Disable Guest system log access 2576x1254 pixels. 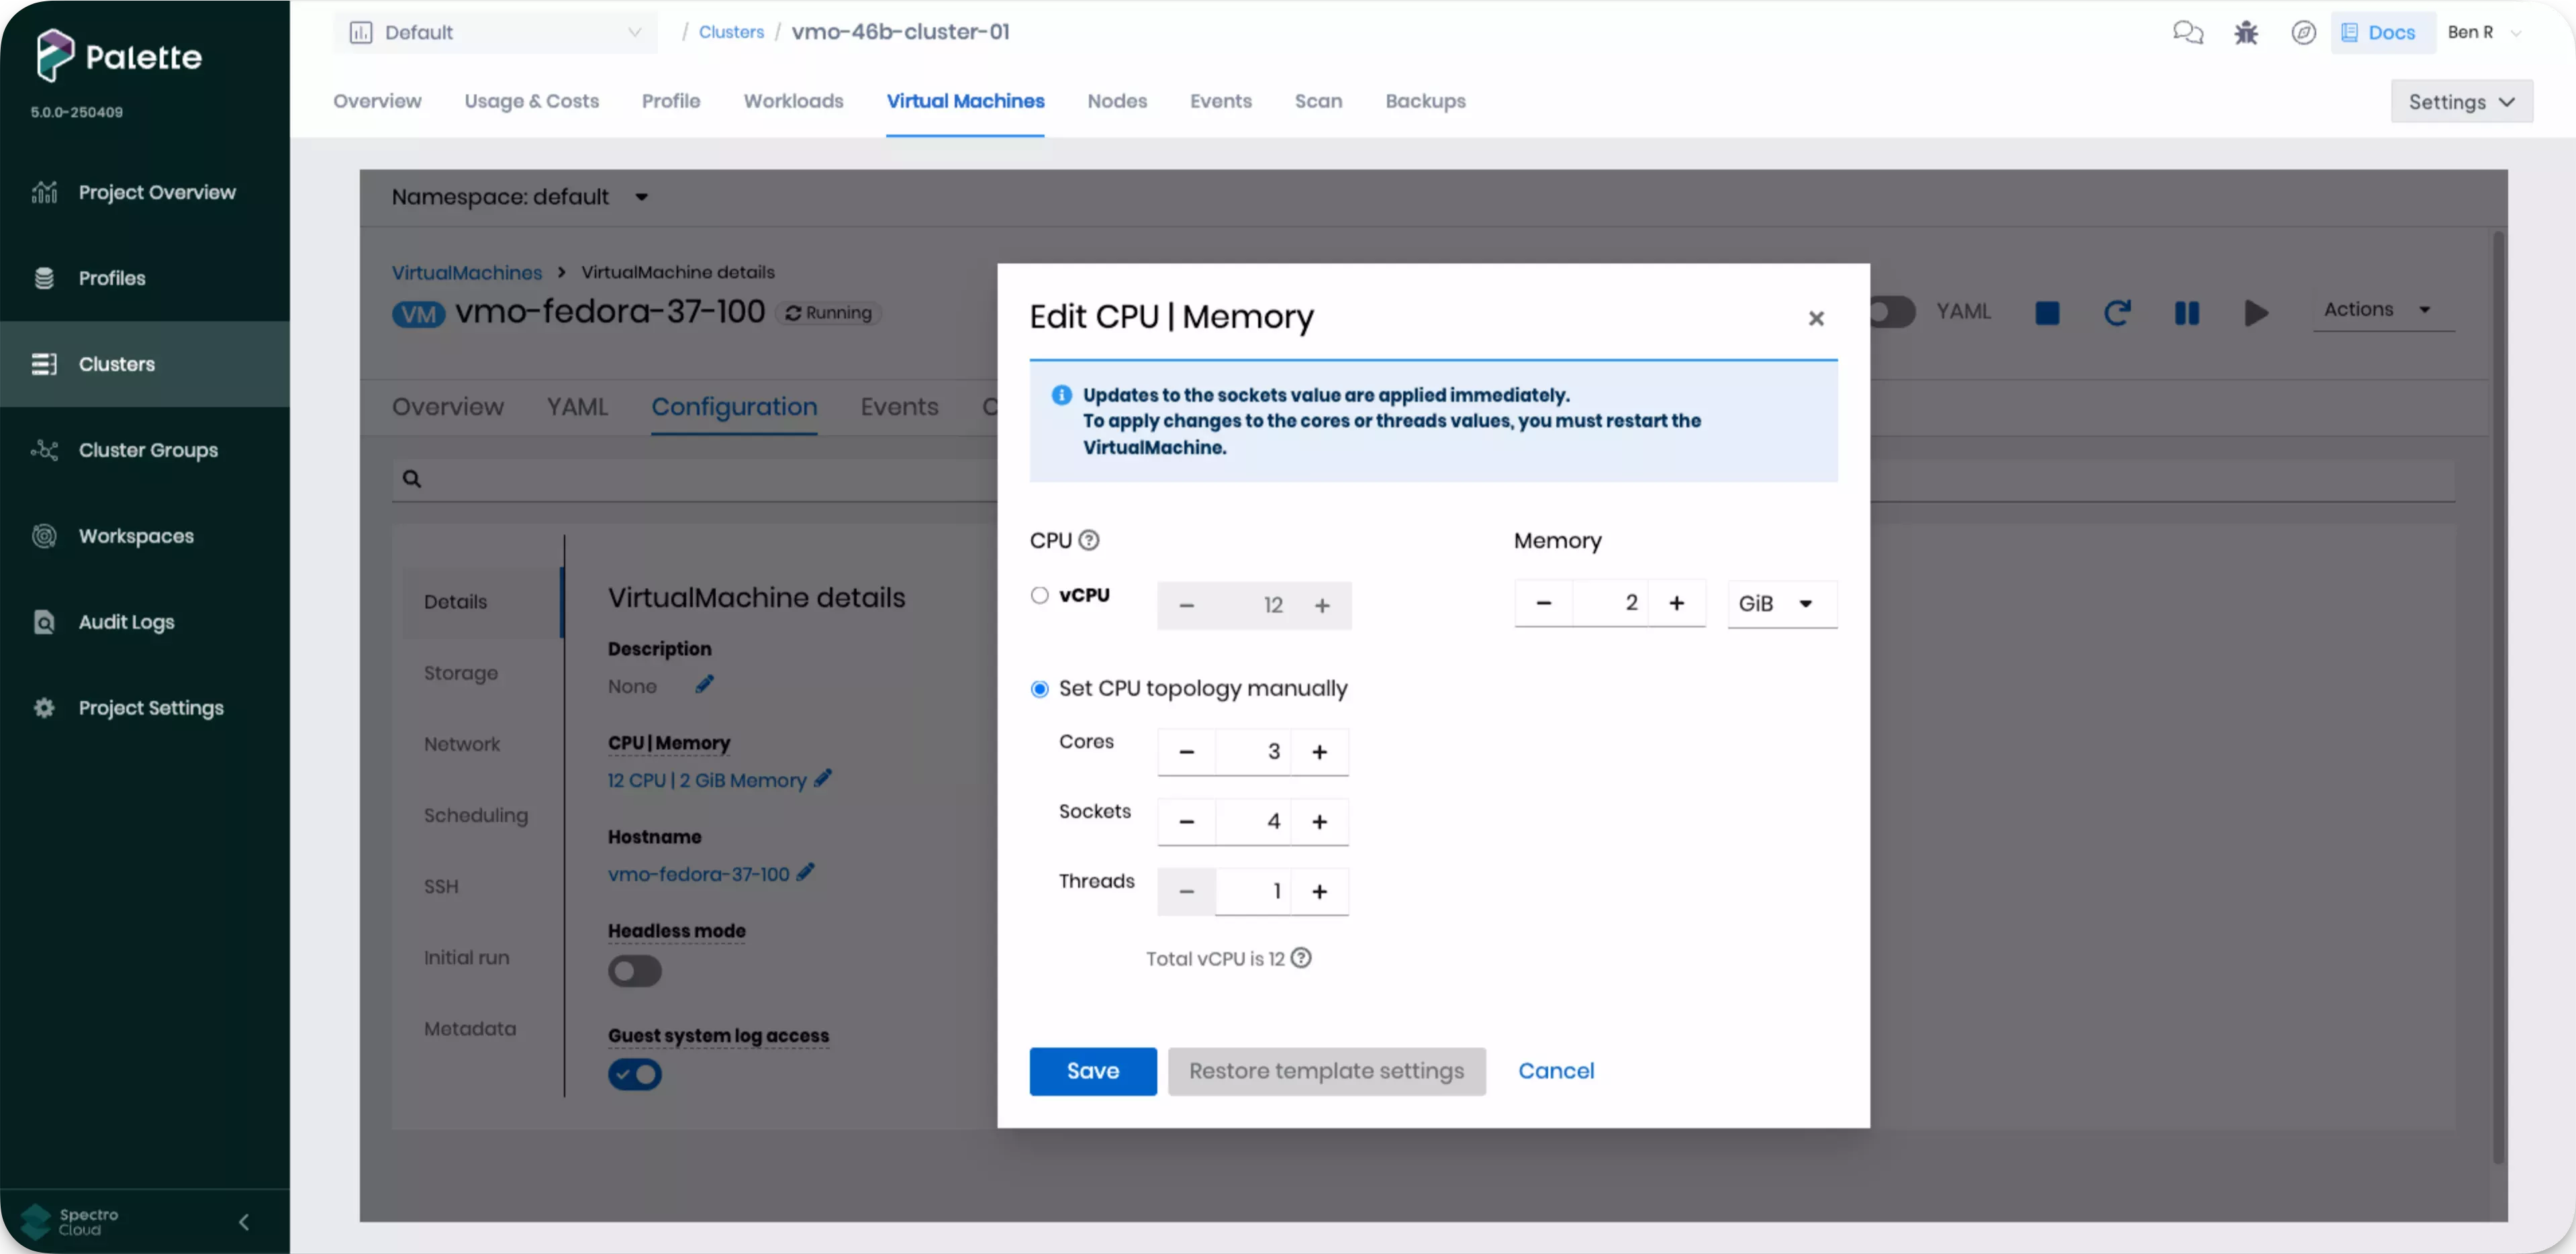[634, 1074]
